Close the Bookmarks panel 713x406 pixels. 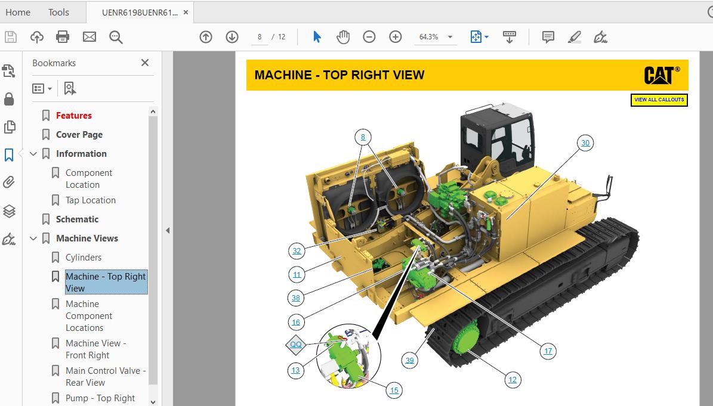(x=145, y=63)
